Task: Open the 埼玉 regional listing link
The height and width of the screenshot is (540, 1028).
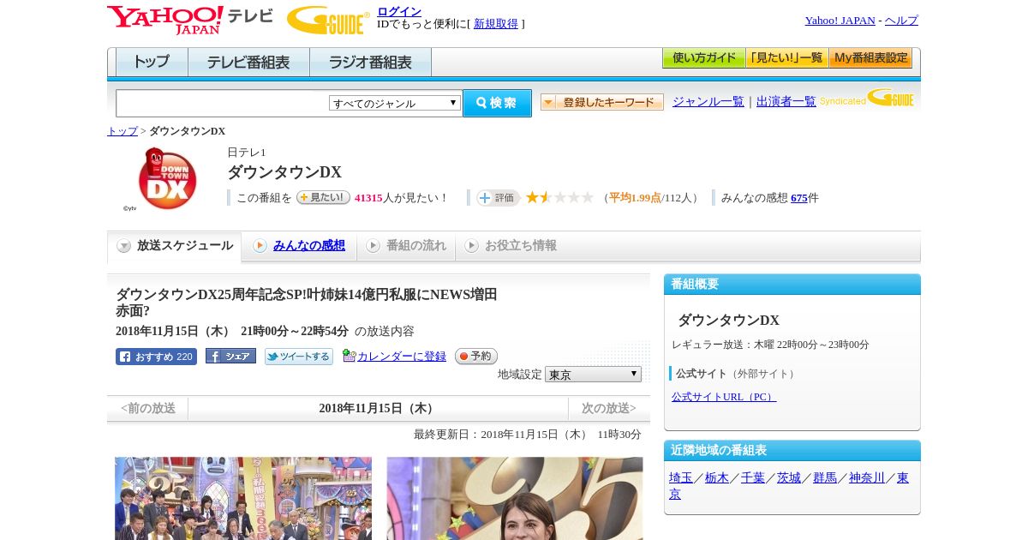Action: (681, 478)
